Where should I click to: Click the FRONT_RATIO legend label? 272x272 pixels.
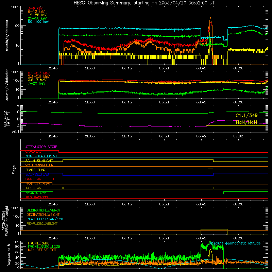click(x=39, y=243)
